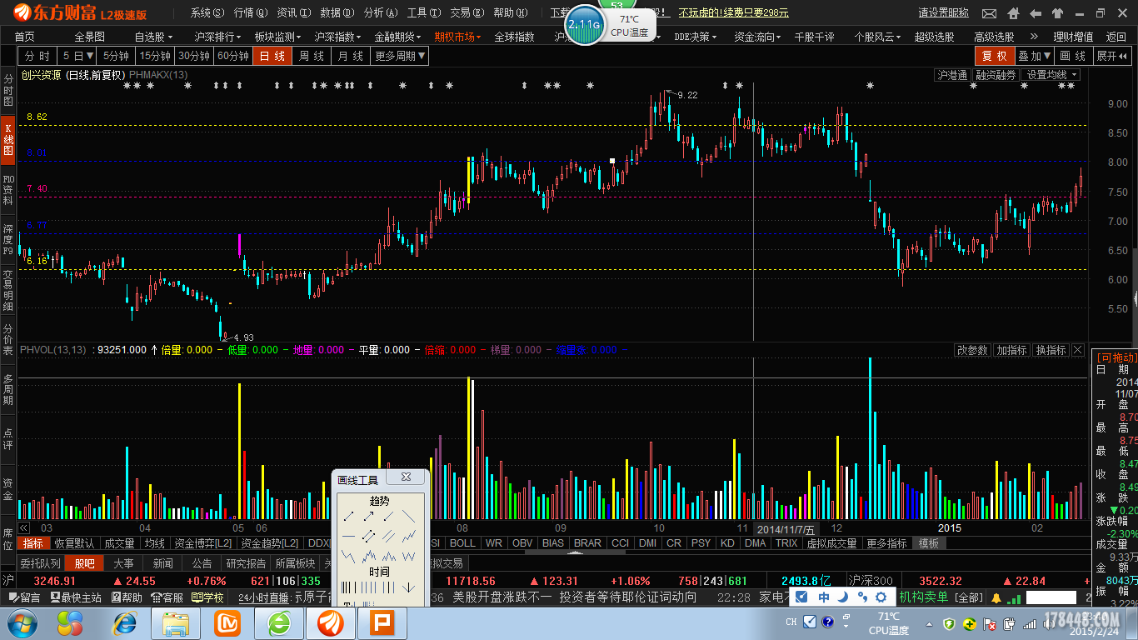Click the bell alert icon in the status bar

pyautogui.click(x=996, y=597)
